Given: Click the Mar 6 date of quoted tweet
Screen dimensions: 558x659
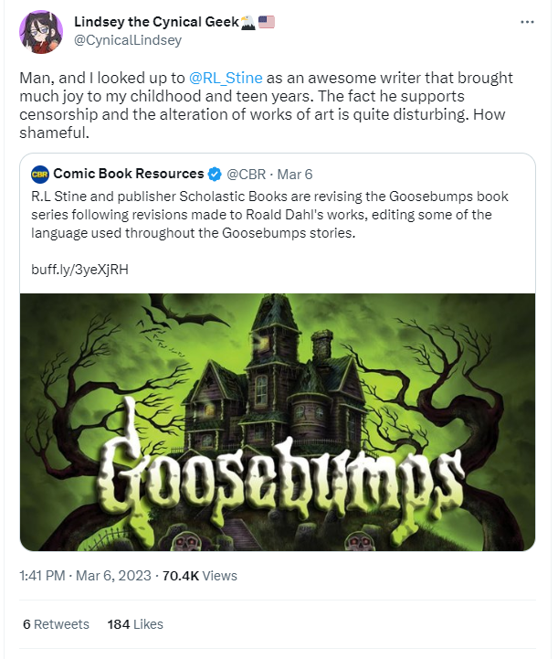Looking at the screenshot, I should pyautogui.click(x=295, y=174).
